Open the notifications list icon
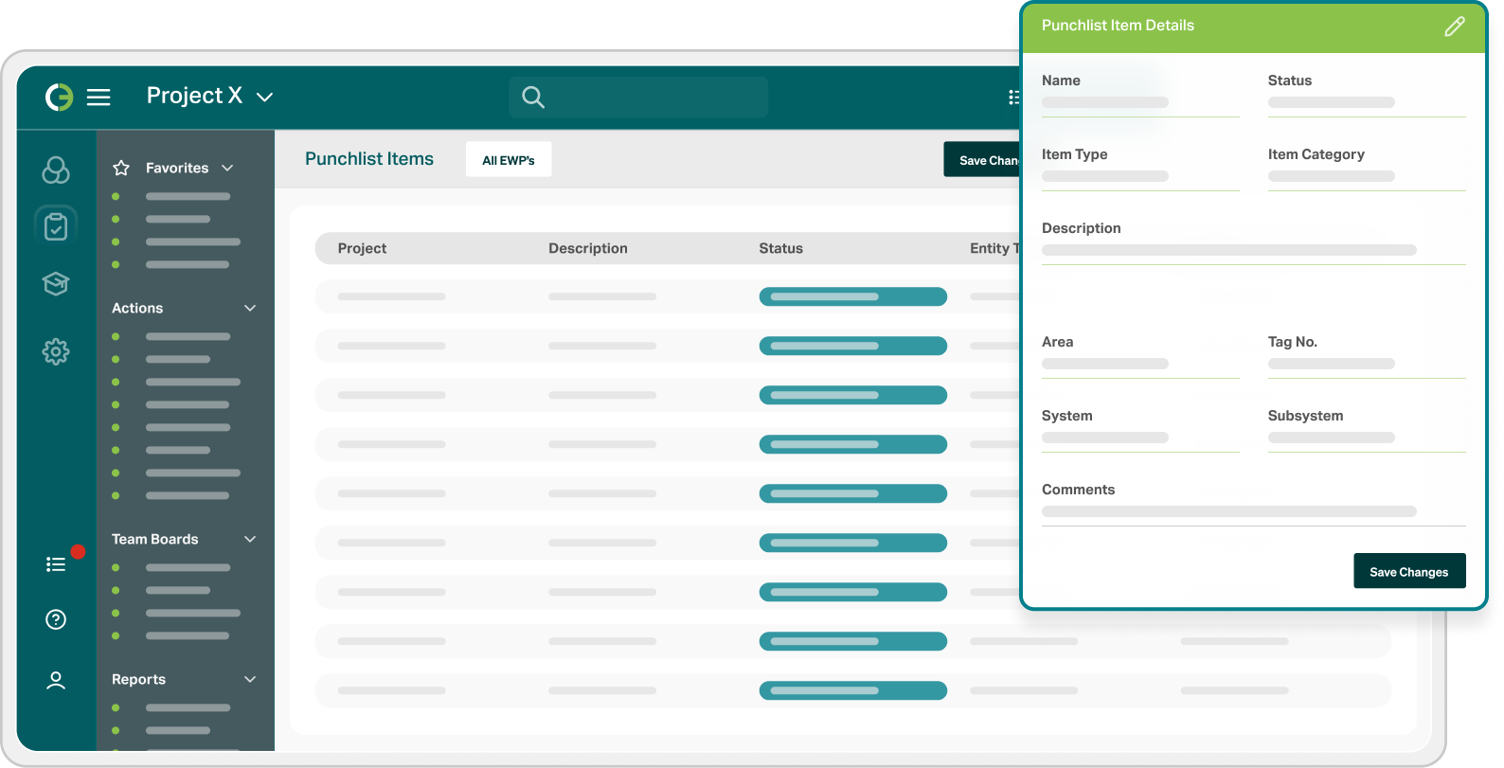 click(56, 564)
